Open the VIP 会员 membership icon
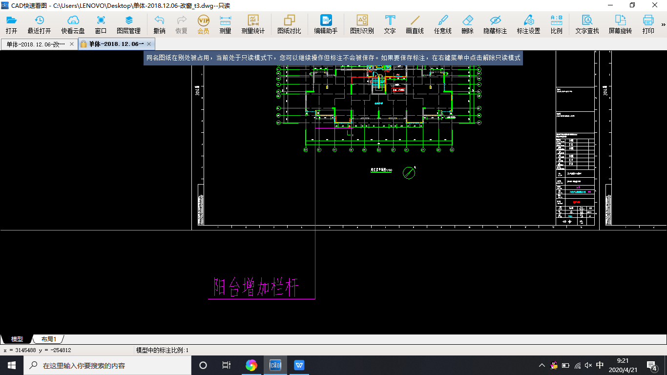This screenshot has height=375, width=667. (203, 24)
